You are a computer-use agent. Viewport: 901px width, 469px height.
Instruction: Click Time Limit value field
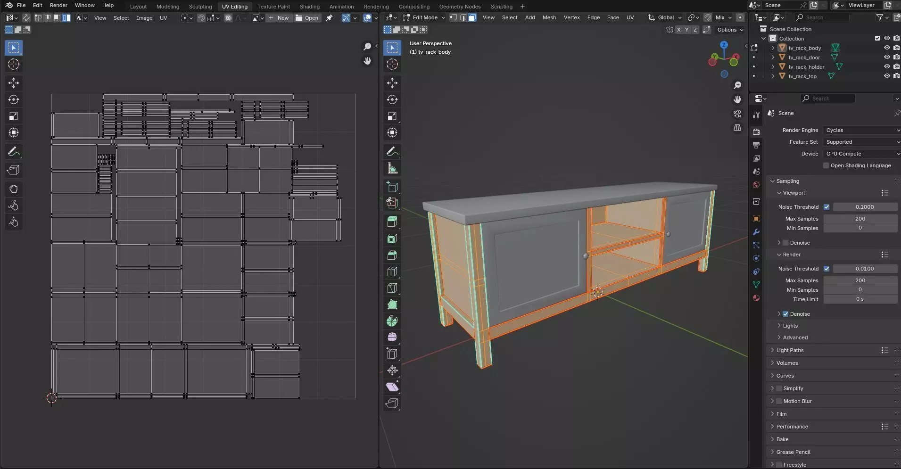(860, 299)
